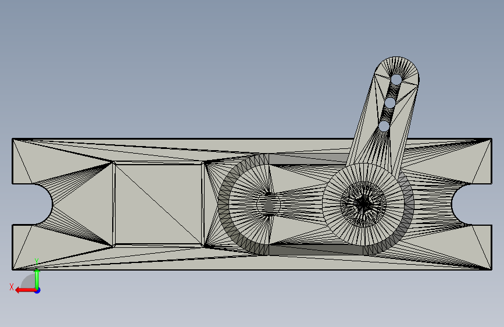
Task: Pick the center hub of the right disk
Action: (363, 204)
